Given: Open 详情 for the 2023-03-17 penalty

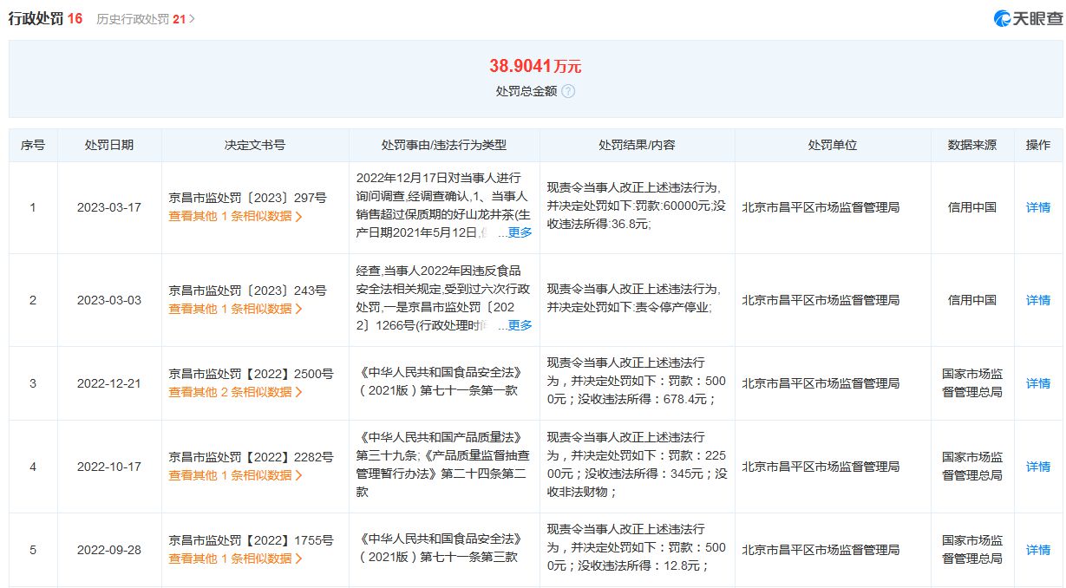Looking at the screenshot, I should coord(1037,207).
